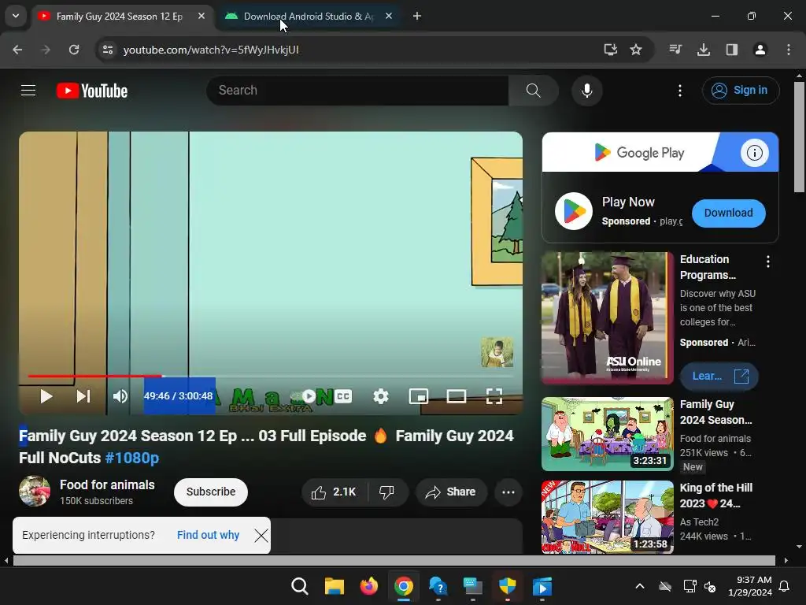The image size is (806, 605).
Task: Click the horizontal scrollbar
Action: 394,561
